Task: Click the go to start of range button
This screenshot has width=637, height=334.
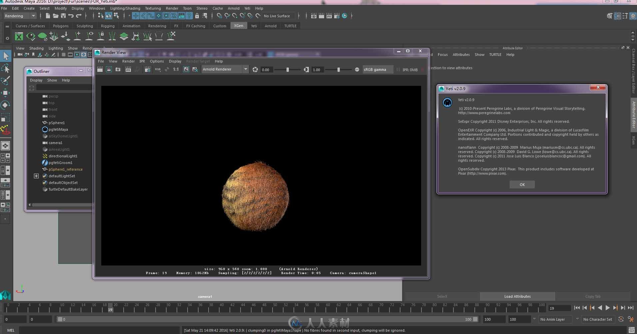Action: coord(577,308)
